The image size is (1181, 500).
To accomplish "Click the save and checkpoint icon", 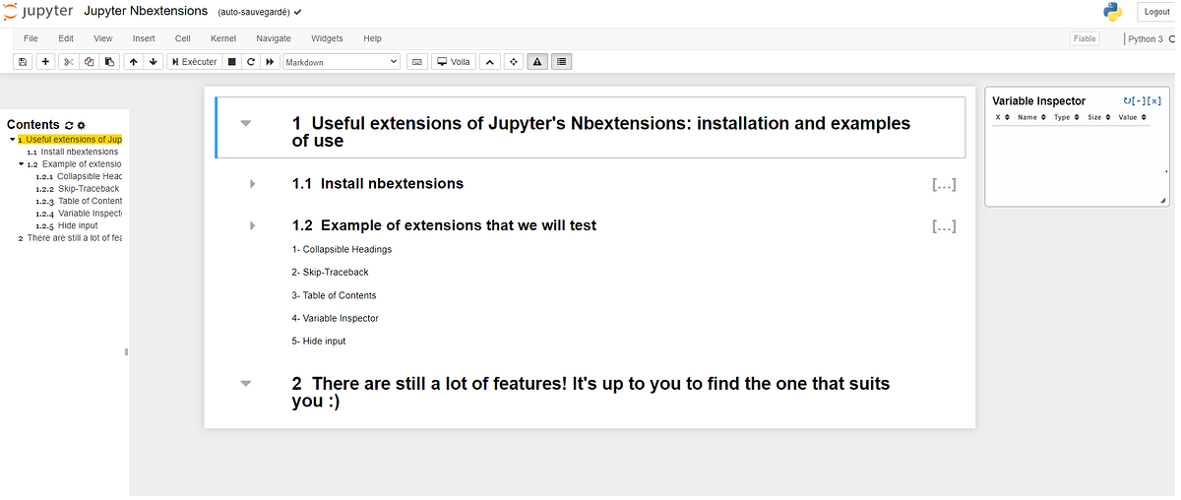I will (23, 61).
